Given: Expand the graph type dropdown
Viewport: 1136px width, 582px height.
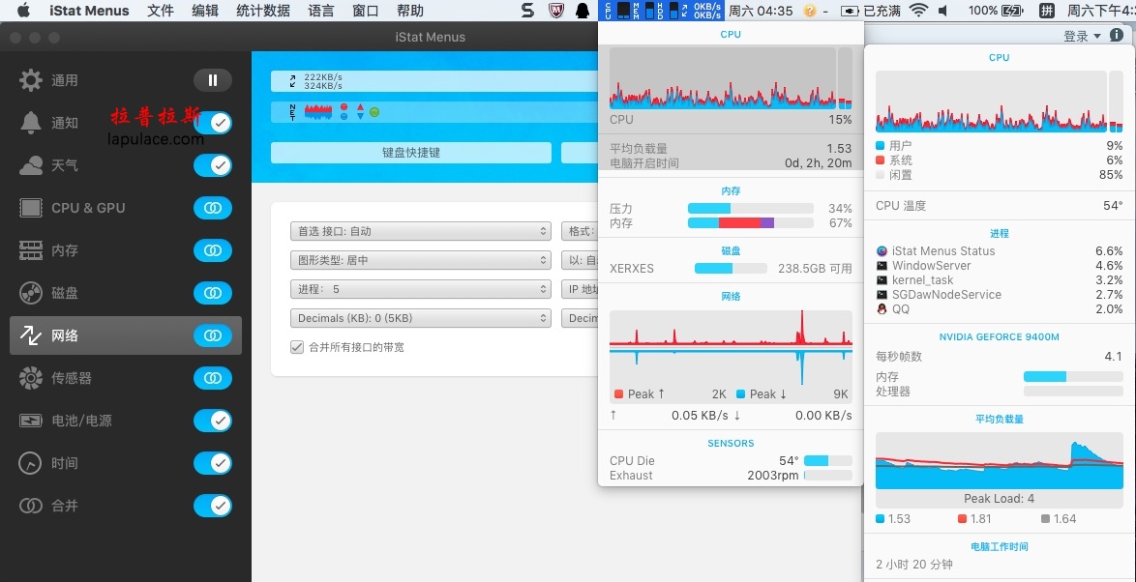Looking at the screenshot, I should coord(420,260).
